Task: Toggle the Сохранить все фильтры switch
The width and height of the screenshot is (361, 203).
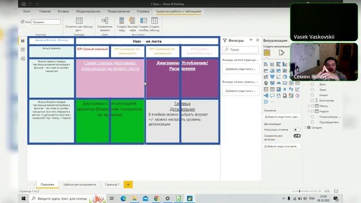Action: pyautogui.click(x=297, y=136)
